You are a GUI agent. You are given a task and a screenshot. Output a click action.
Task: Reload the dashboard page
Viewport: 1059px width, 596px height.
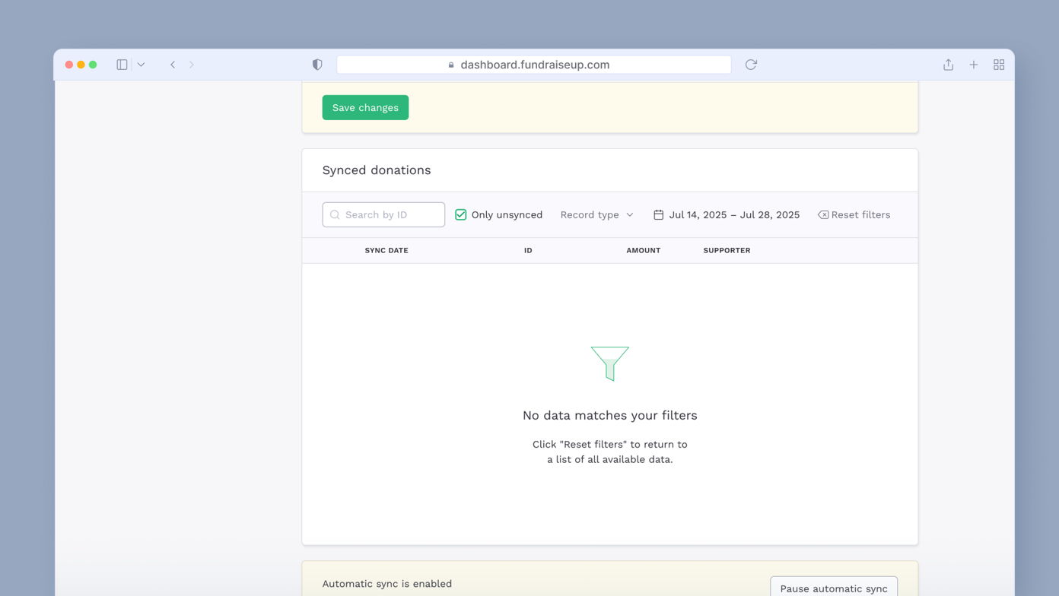750,65
